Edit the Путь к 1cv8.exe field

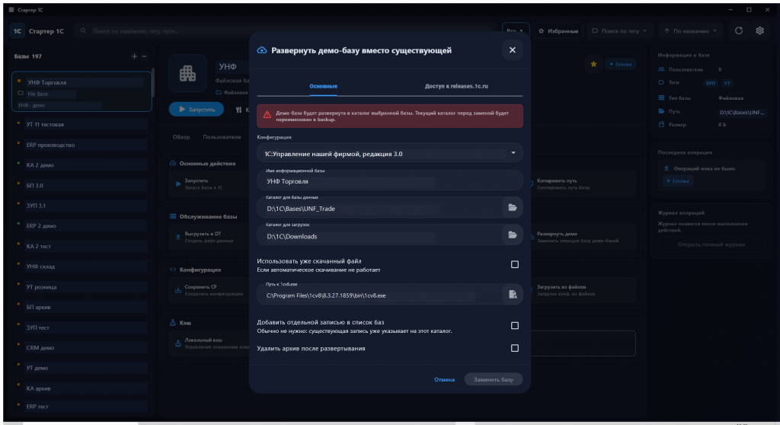(379, 295)
